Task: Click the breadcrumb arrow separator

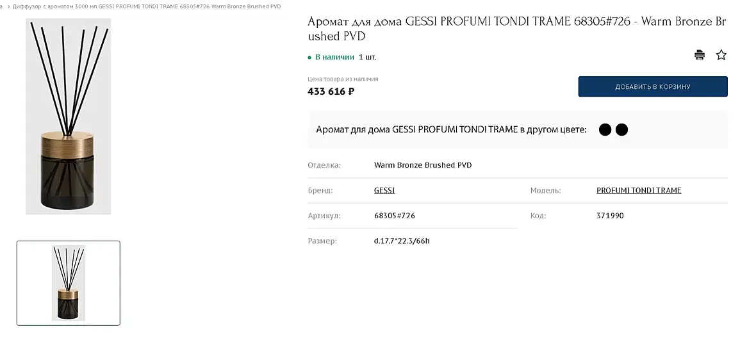Action: coord(8,6)
